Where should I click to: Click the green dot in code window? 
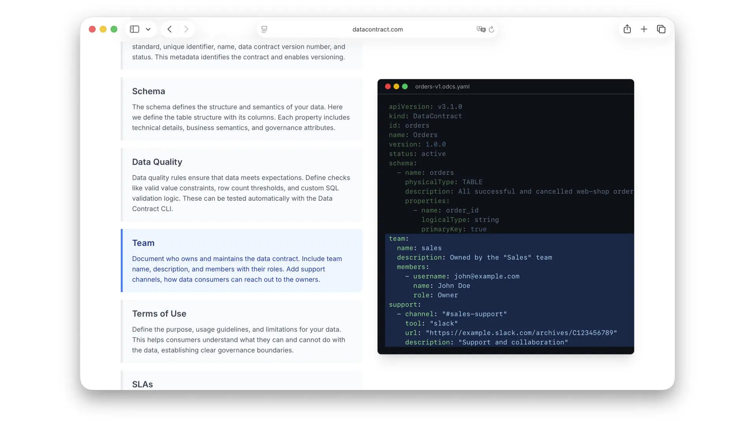click(x=405, y=86)
